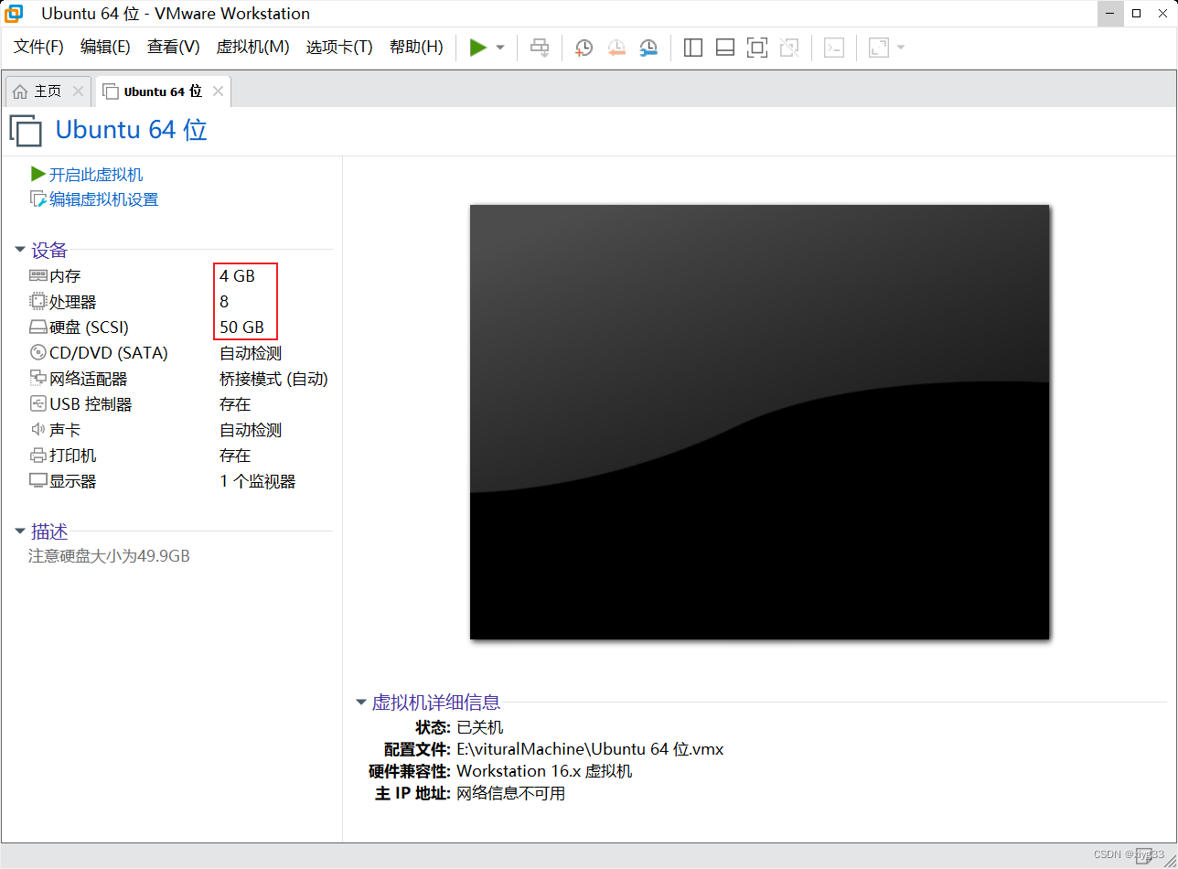Click the 桥接模式 (自动) value
This screenshot has height=869, width=1178.
pyautogui.click(x=273, y=378)
